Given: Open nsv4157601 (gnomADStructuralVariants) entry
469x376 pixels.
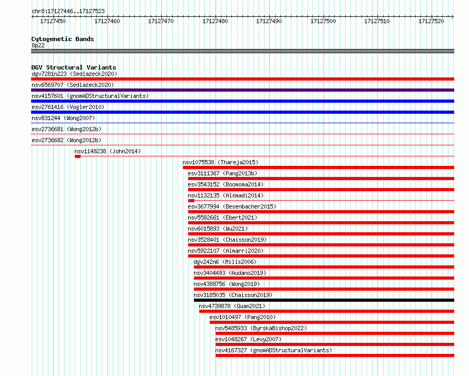Looking at the screenshot, I should (90, 96).
